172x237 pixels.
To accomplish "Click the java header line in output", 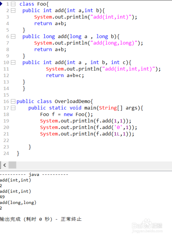I will tap(34, 175).
